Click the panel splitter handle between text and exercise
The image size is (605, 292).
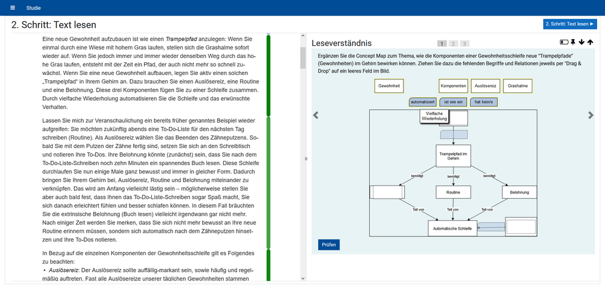306,158
